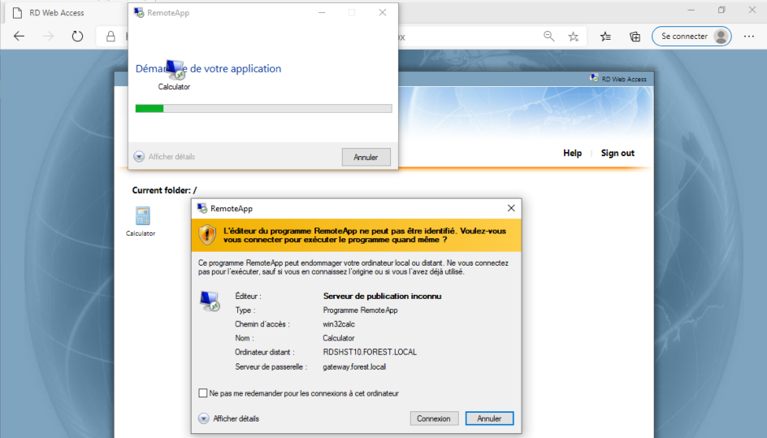Viewport: 767px width, 438px height.
Task: Go back in the browser
Action: [19, 37]
